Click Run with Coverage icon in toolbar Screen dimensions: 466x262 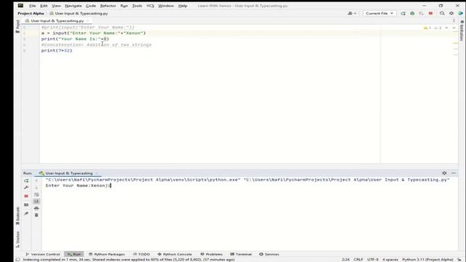point(421,13)
